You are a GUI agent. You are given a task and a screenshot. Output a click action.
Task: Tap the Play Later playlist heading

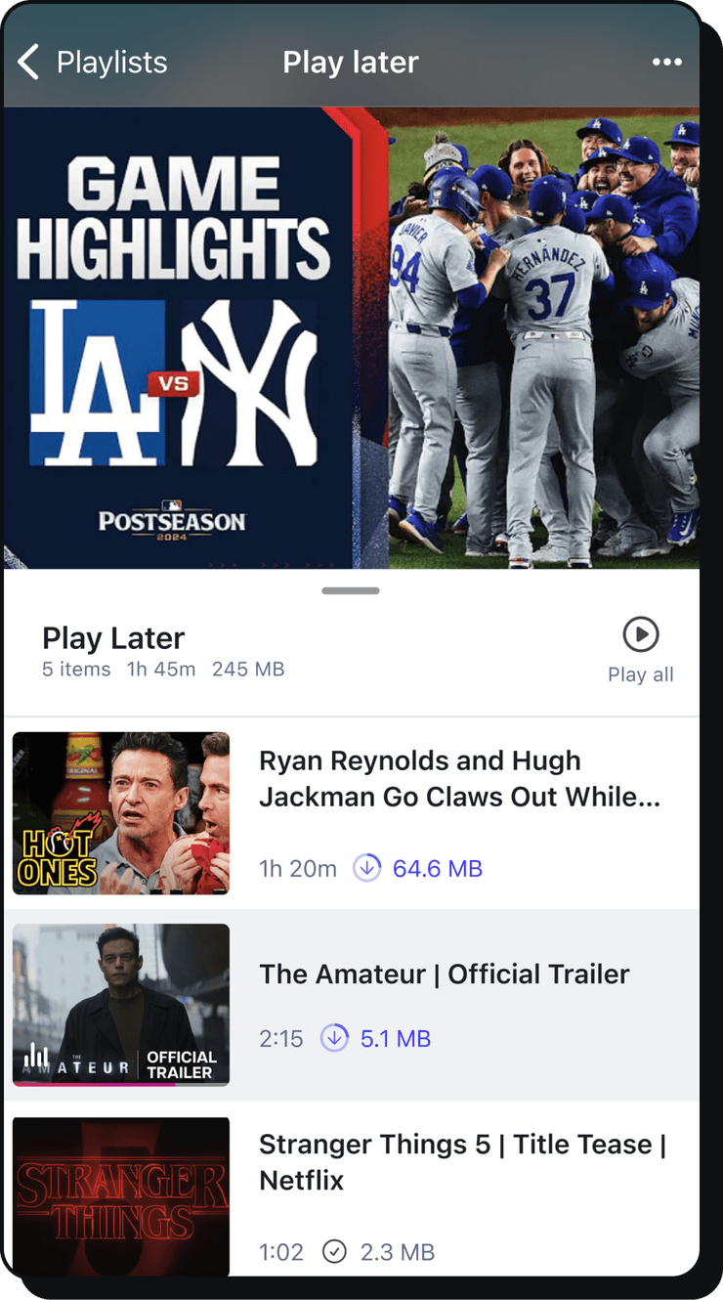(x=113, y=637)
